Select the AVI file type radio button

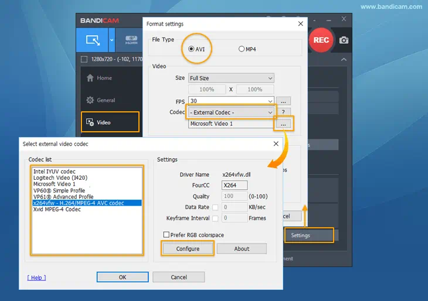191,49
